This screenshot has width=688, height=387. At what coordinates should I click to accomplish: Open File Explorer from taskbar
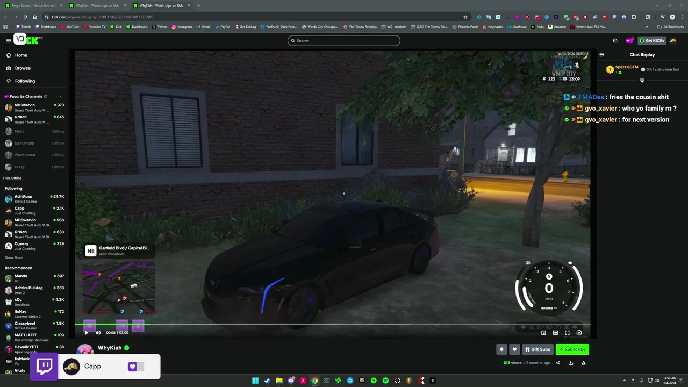(279, 381)
